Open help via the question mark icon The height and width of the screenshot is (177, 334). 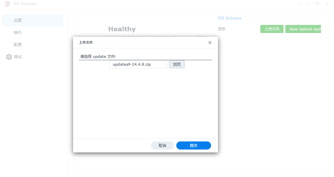click(299, 4)
